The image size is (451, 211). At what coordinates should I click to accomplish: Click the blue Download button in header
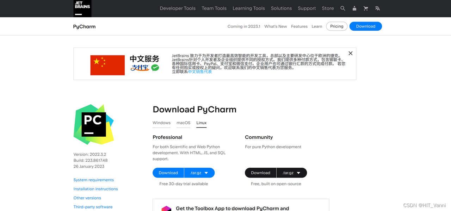click(x=366, y=26)
